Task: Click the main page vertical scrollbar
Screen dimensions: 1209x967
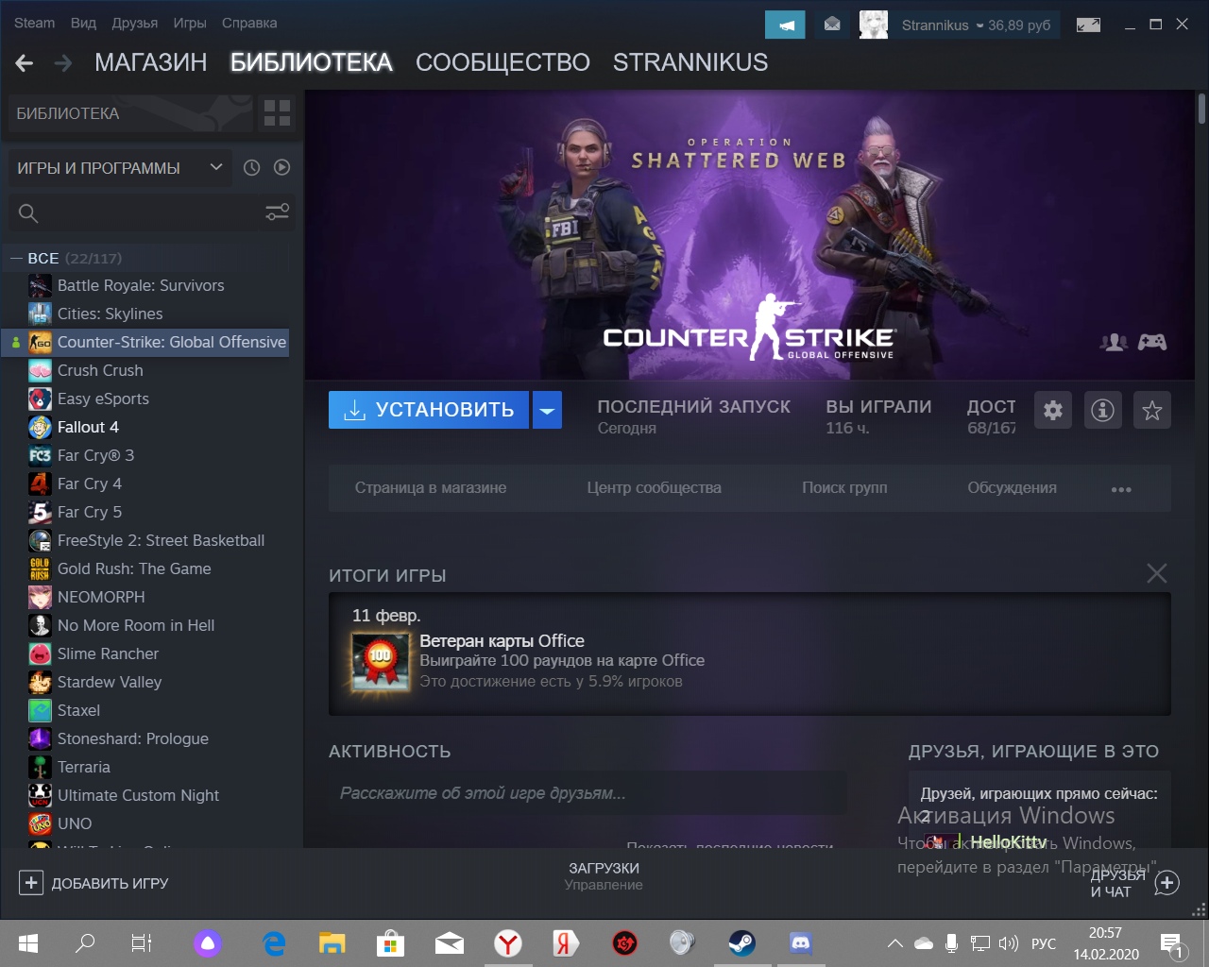Action: pyautogui.click(x=1201, y=109)
